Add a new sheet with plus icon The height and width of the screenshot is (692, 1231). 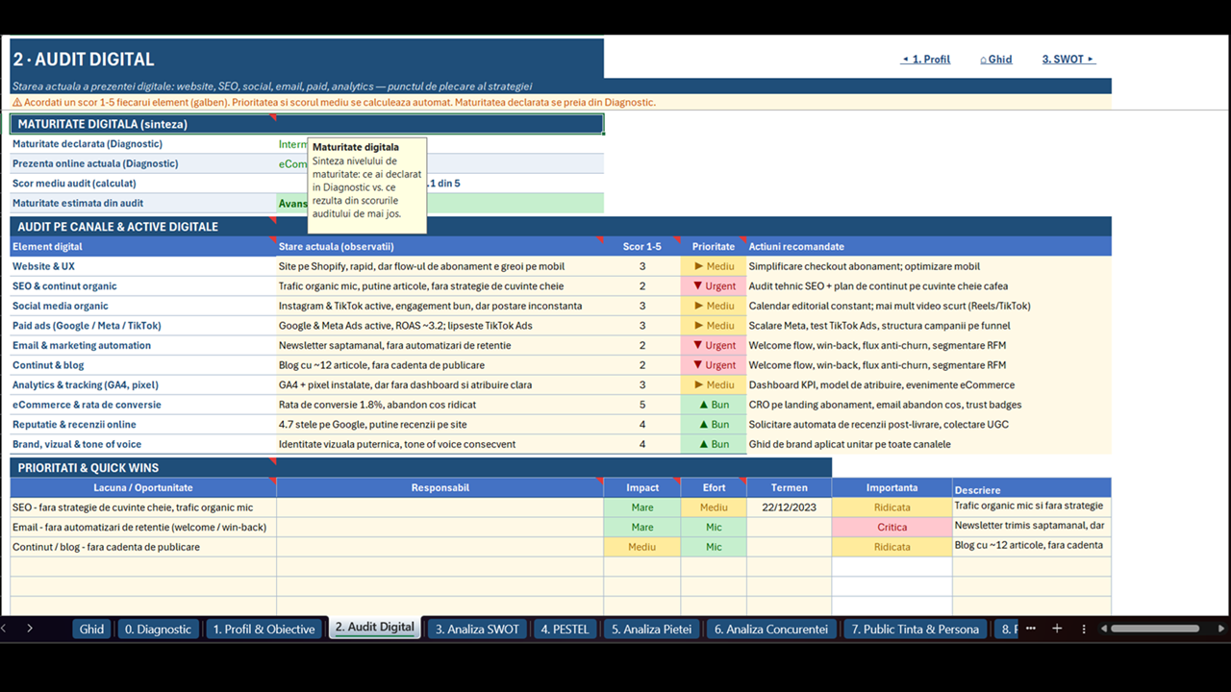pyautogui.click(x=1057, y=629)
